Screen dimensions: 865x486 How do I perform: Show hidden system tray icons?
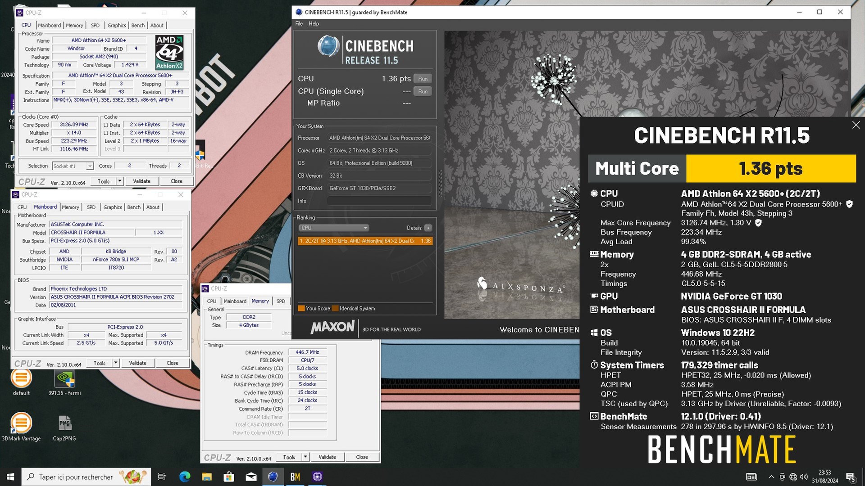pyautogui.click(x=771, y=477)
